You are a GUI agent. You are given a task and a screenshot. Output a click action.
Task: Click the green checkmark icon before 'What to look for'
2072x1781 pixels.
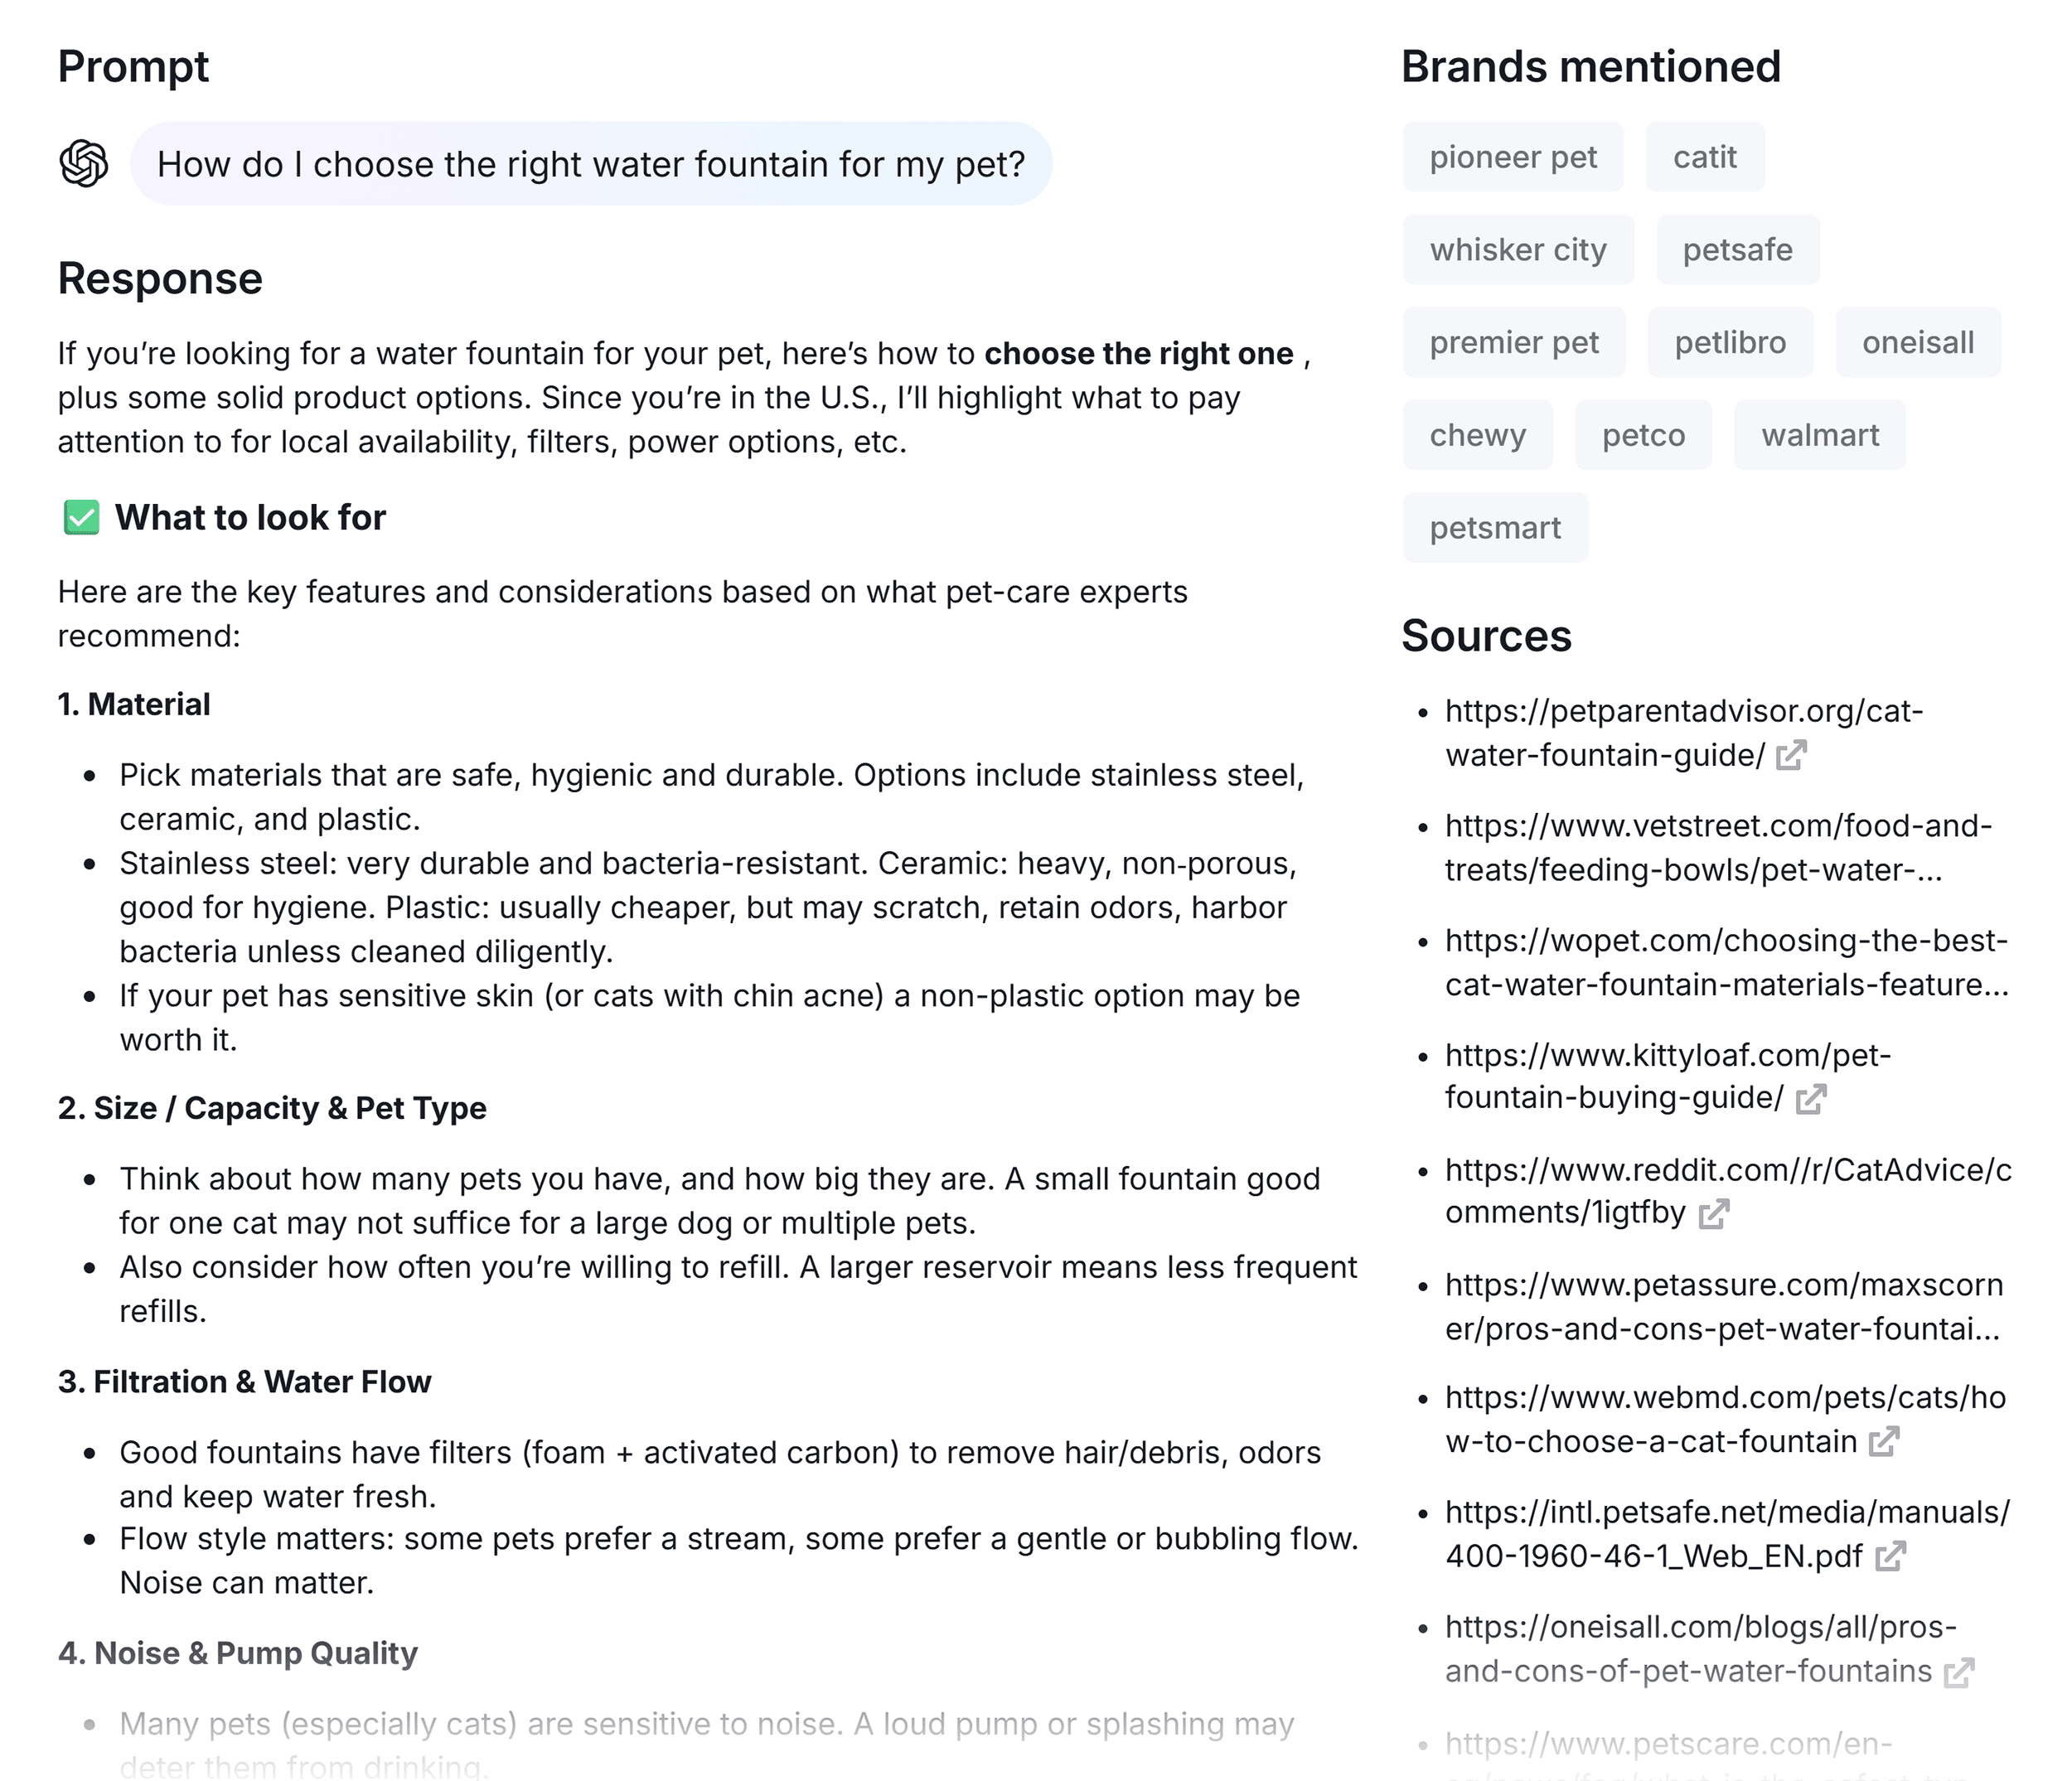click(x=80, y=518)
